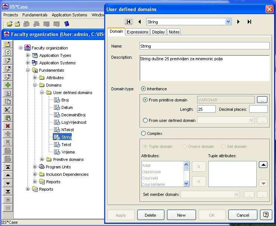Click the move down arrow sidebar icon
The image size is (276, 226).
[x=8, y=183]
